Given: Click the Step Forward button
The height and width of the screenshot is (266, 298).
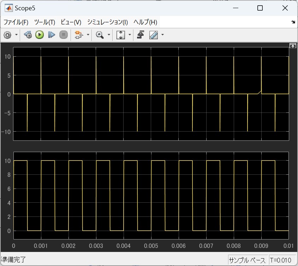Looking at the screenshot, I should coord(52,35).
